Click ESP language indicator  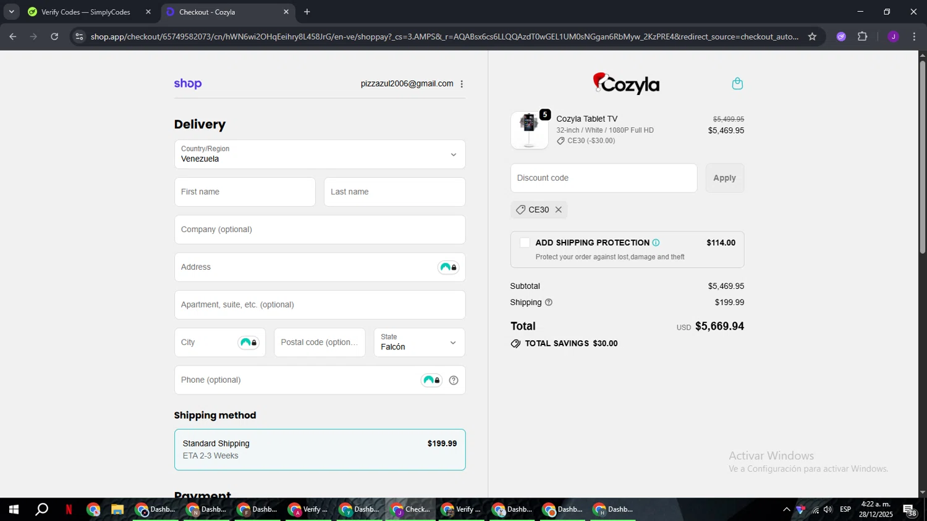click(x=845, y=509)
